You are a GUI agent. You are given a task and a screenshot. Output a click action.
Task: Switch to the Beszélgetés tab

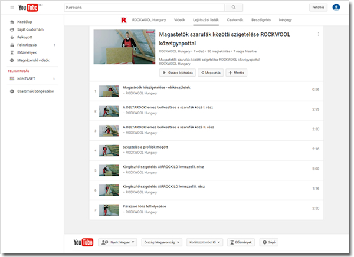tap(261, 20)
